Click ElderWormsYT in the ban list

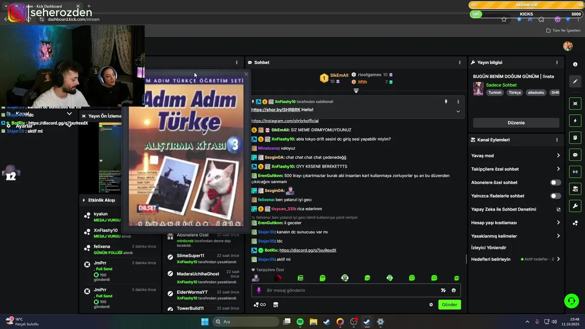[192, 292]
